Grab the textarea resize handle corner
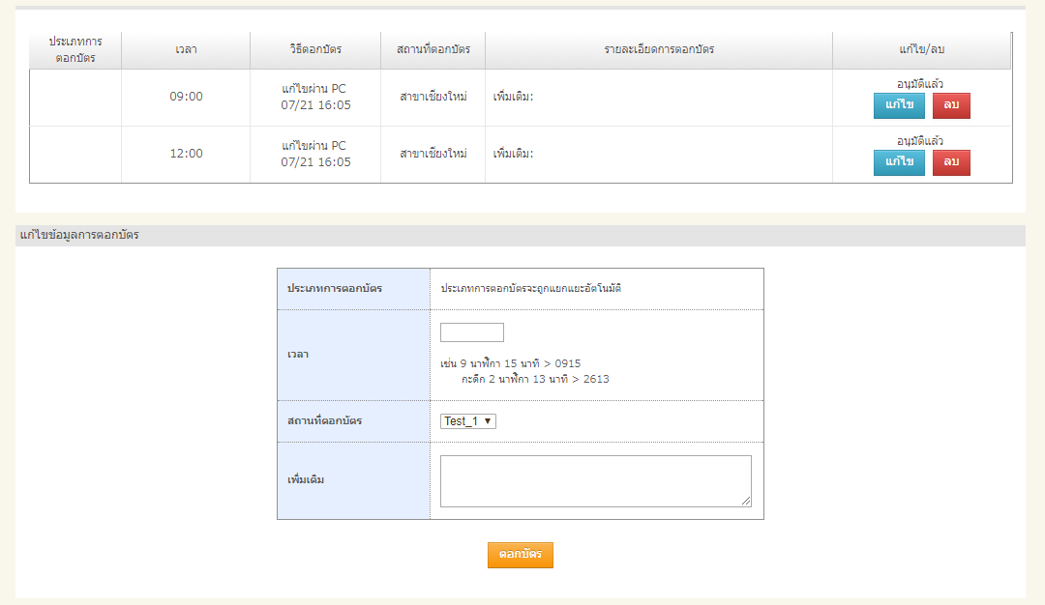The image size is (1045, 605). pyautogui.click(x=746, y=502)
